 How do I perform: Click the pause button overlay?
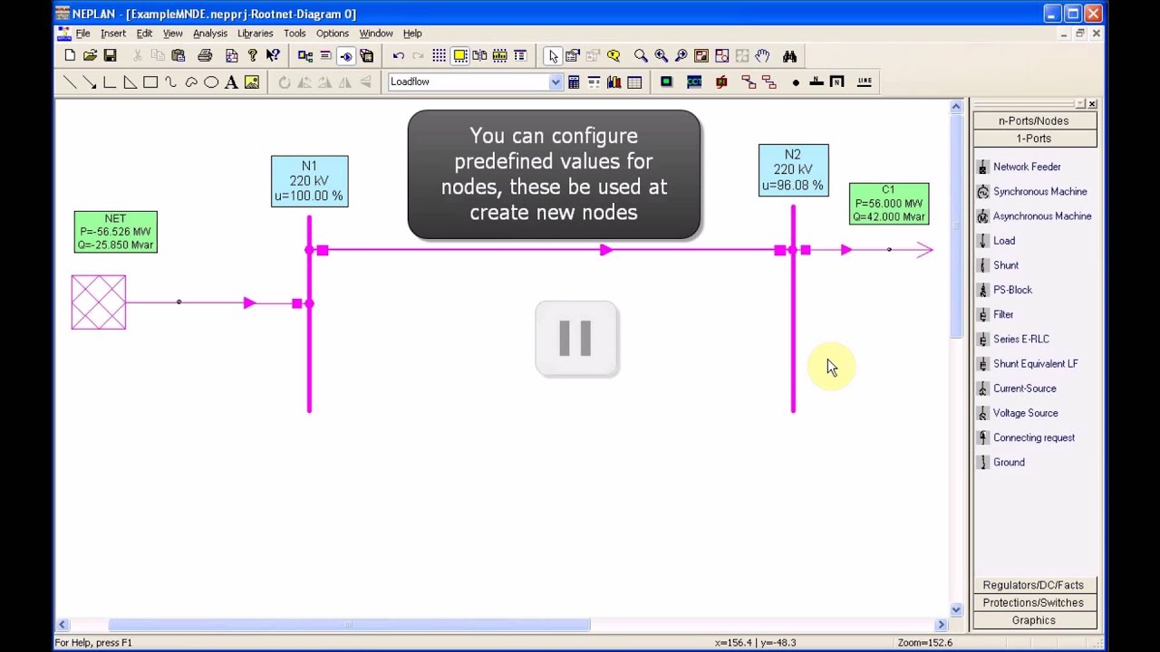576,339
